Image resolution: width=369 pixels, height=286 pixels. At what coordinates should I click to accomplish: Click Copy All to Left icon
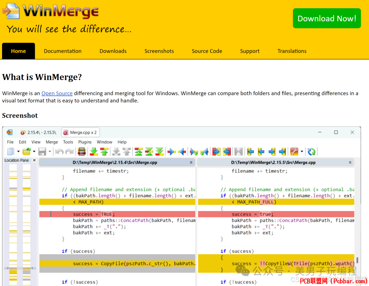tap(227, 152)
